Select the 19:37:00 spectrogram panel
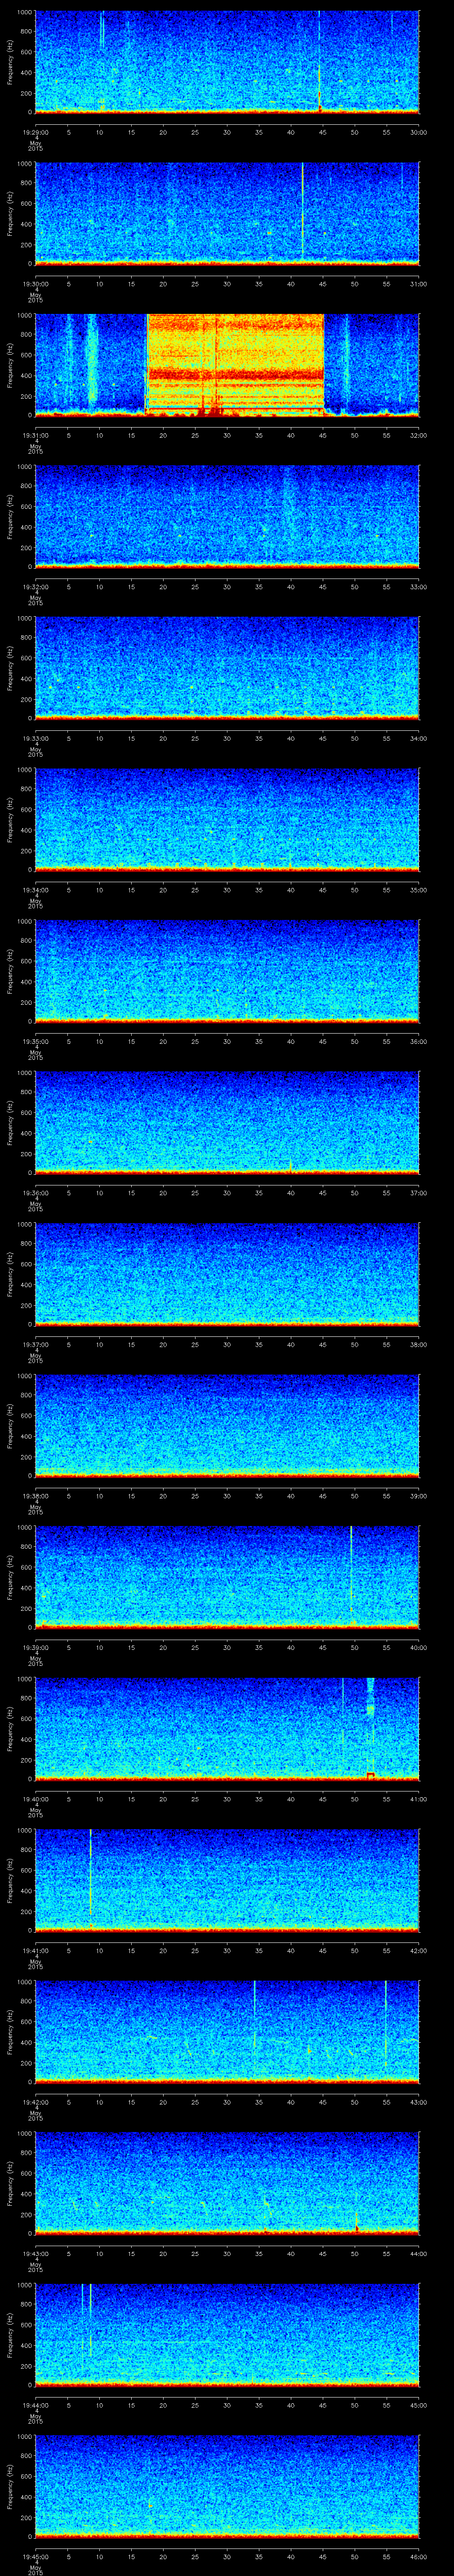 pos(227,1273)
